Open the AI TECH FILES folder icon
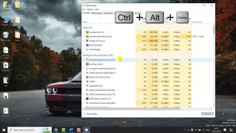Image resolution: width=236 pixels, height=133 pixels. coord(6,53)
